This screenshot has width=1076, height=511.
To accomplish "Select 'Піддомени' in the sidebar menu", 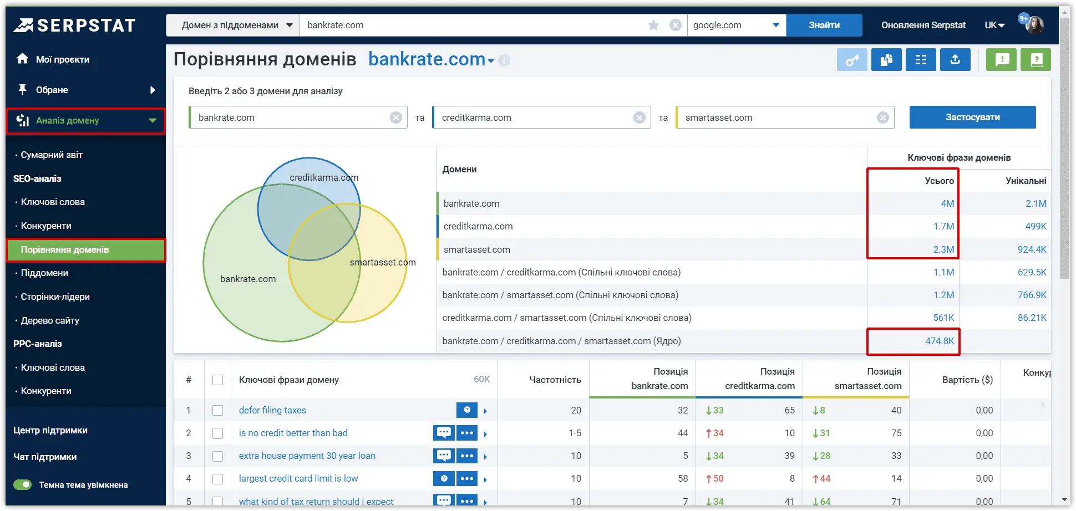I will coord(44,273).
